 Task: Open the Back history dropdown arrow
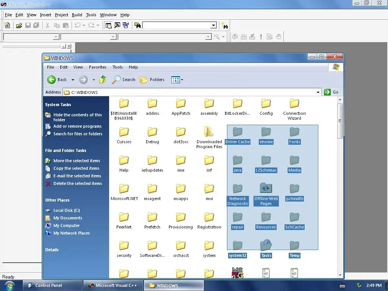pyautogui.click(x=73, y=80)
